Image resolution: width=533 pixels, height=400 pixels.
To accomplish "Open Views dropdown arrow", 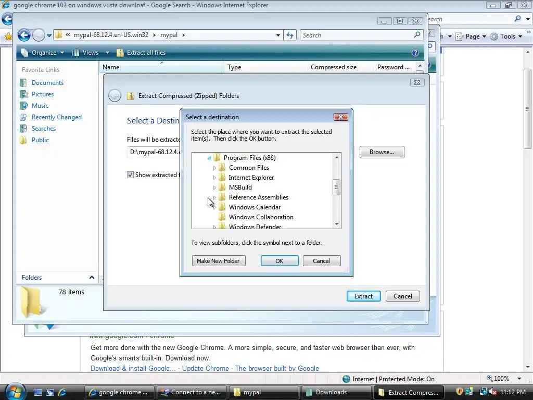I will (x=107, y=53).
